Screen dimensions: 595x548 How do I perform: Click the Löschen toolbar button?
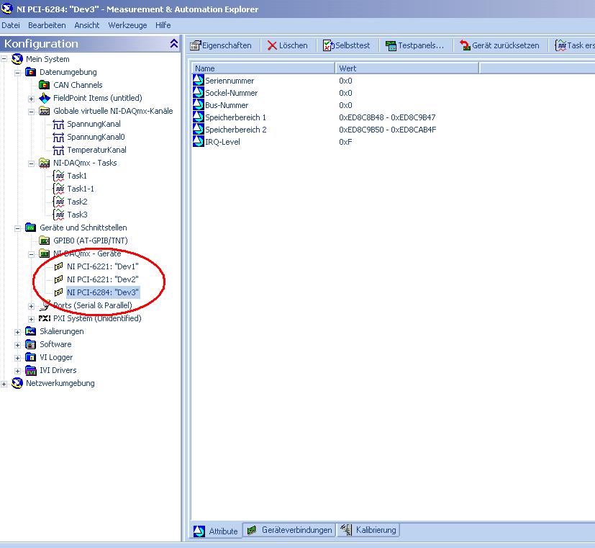pos(287,45)
